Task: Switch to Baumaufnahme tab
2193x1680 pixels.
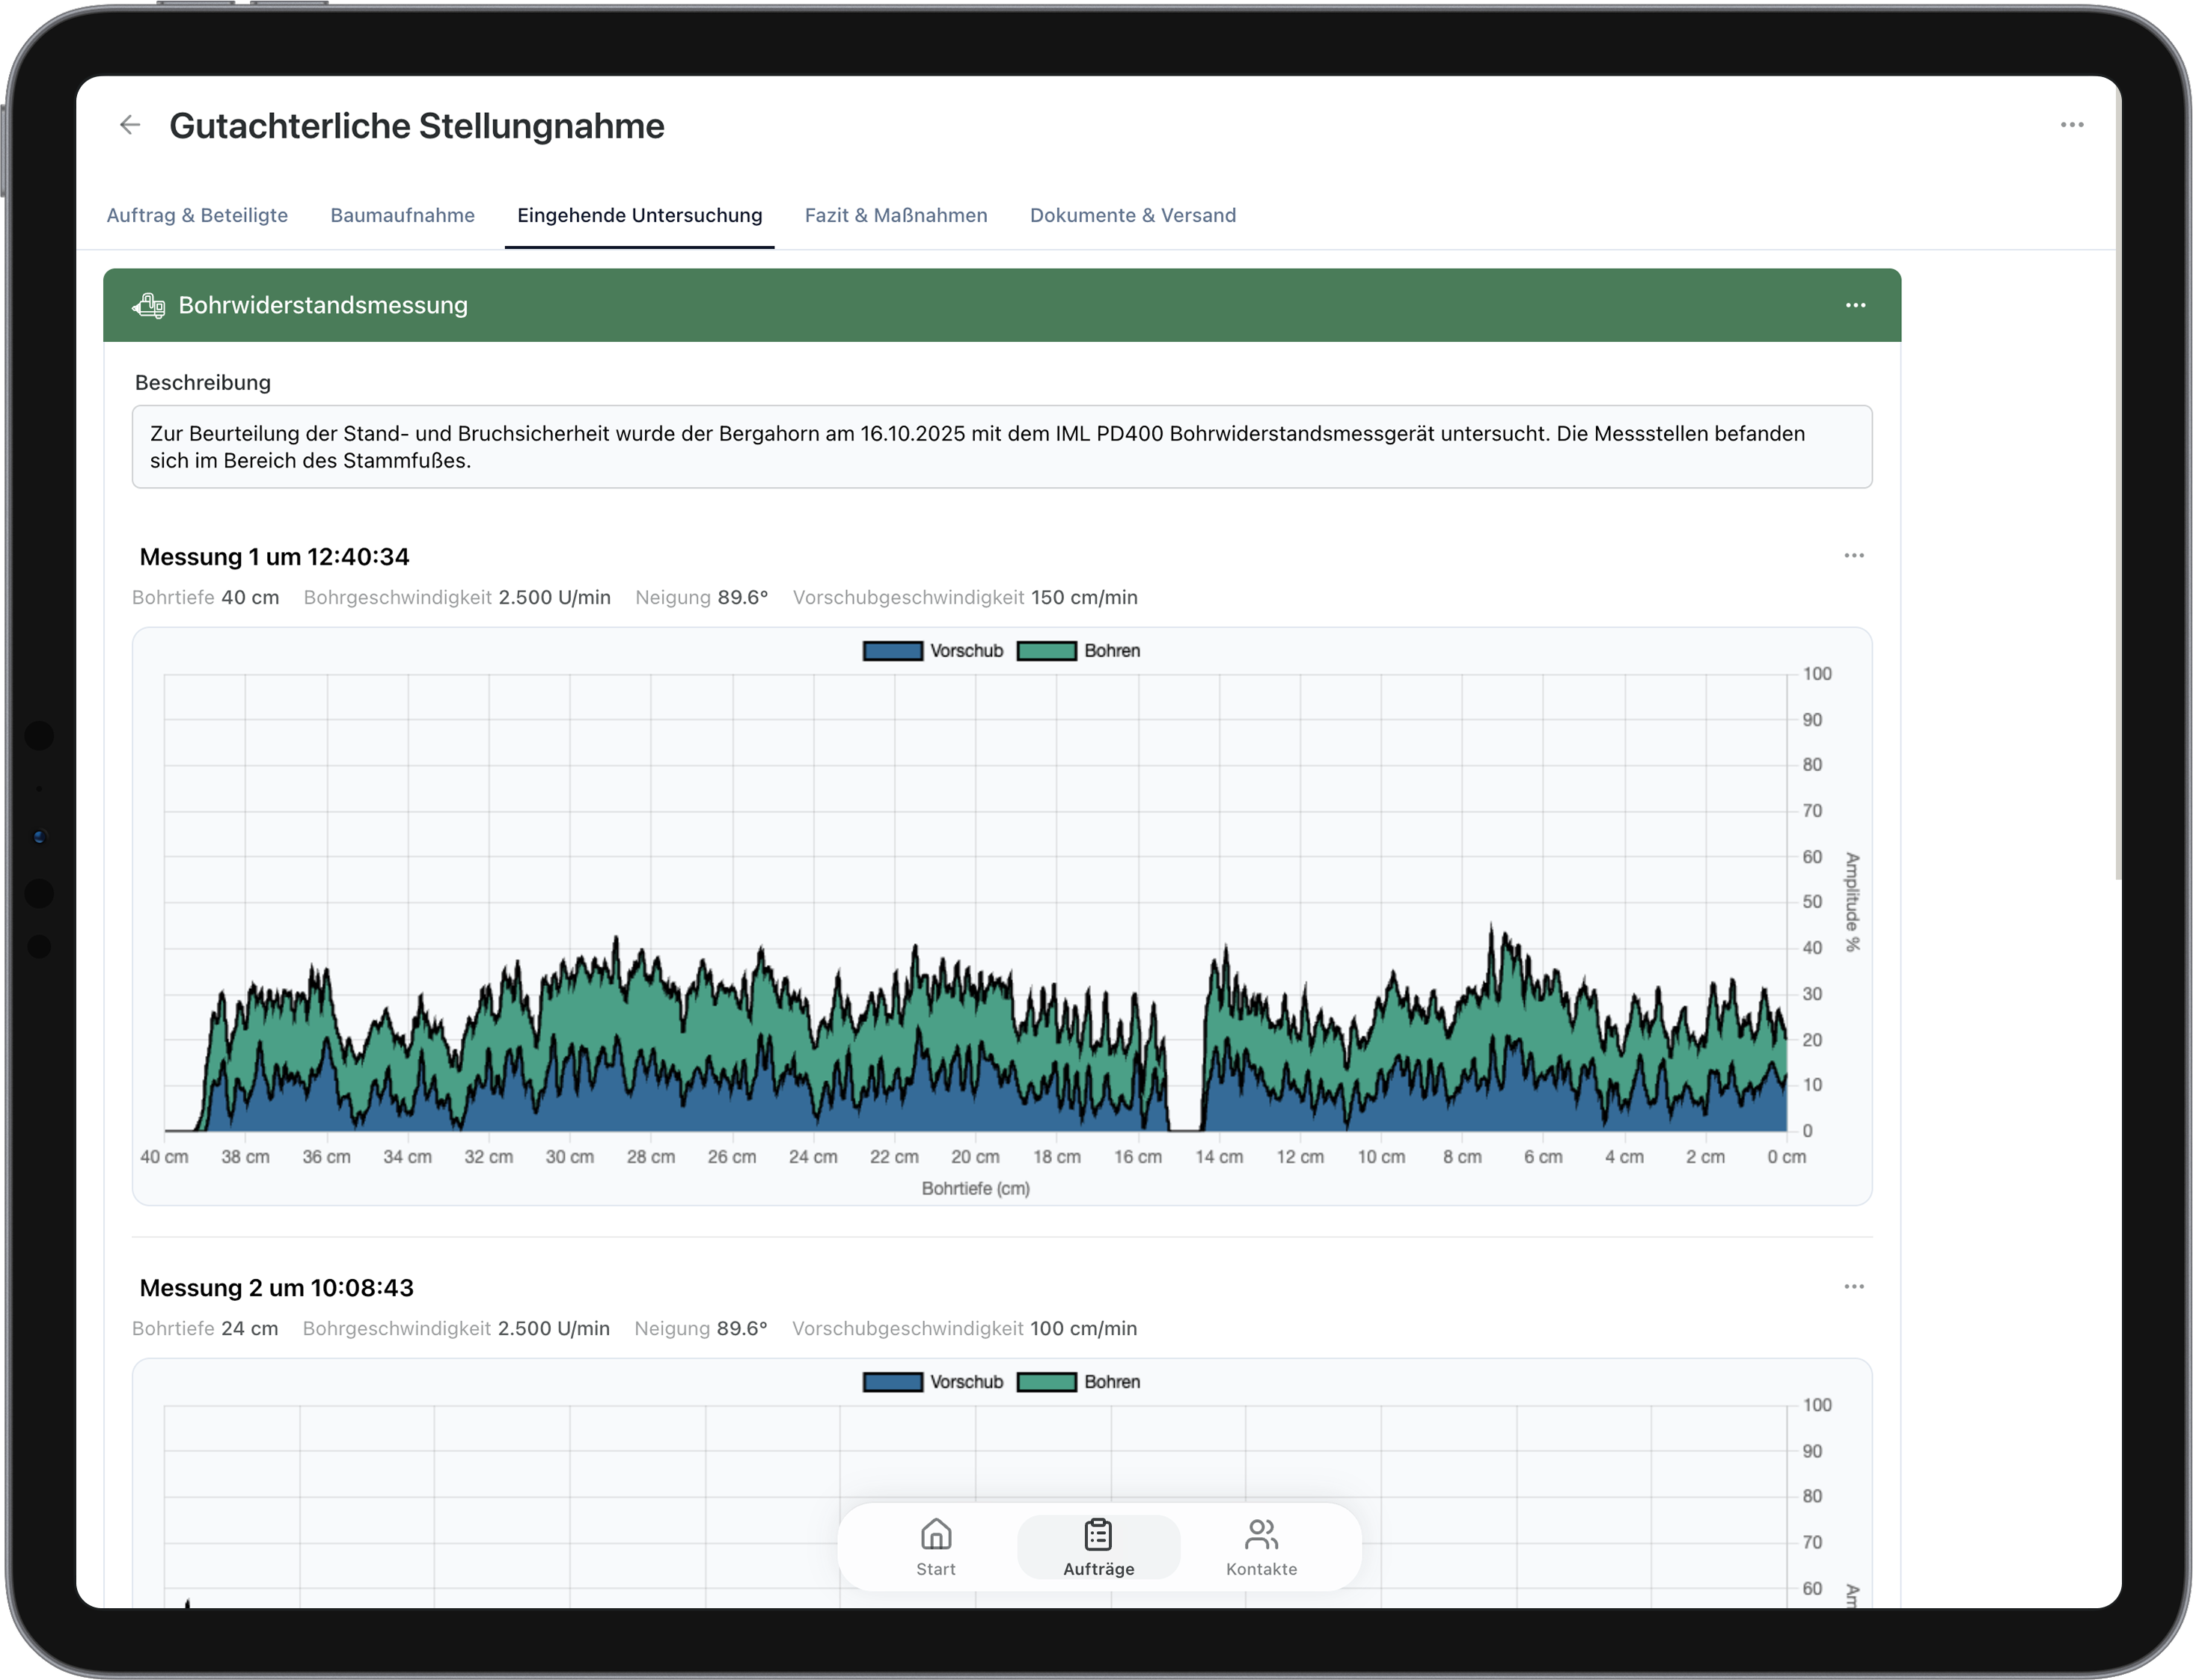Action: pos(402,215)
